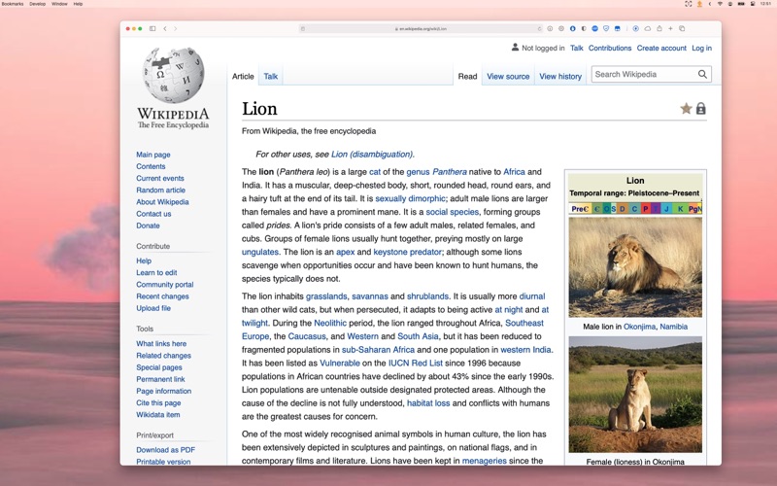Viewport: 777px width, 486px height.
Task: Toggle the Safari sidebar button
Action: (152, 29)
